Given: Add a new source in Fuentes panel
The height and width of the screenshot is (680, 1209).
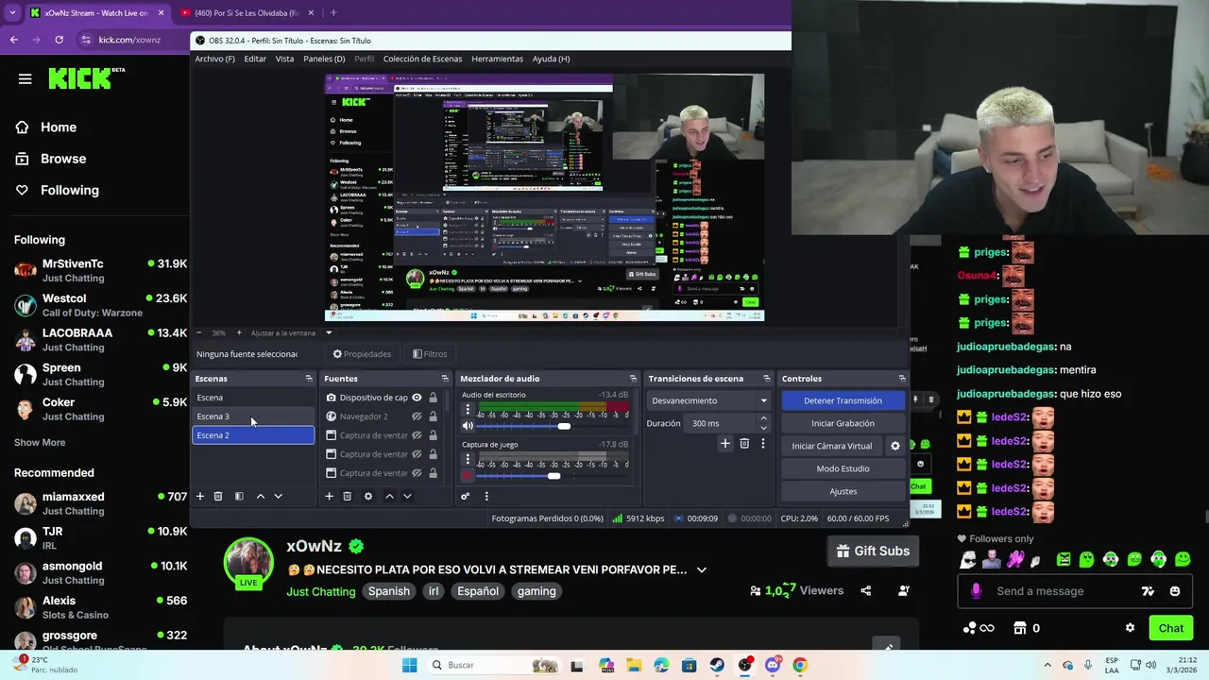Looking at the screenshot, I should [329, 496].
